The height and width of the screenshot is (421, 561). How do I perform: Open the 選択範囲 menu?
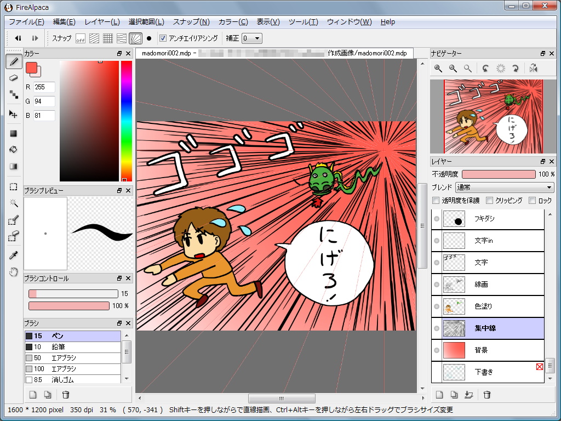(146, 22)
